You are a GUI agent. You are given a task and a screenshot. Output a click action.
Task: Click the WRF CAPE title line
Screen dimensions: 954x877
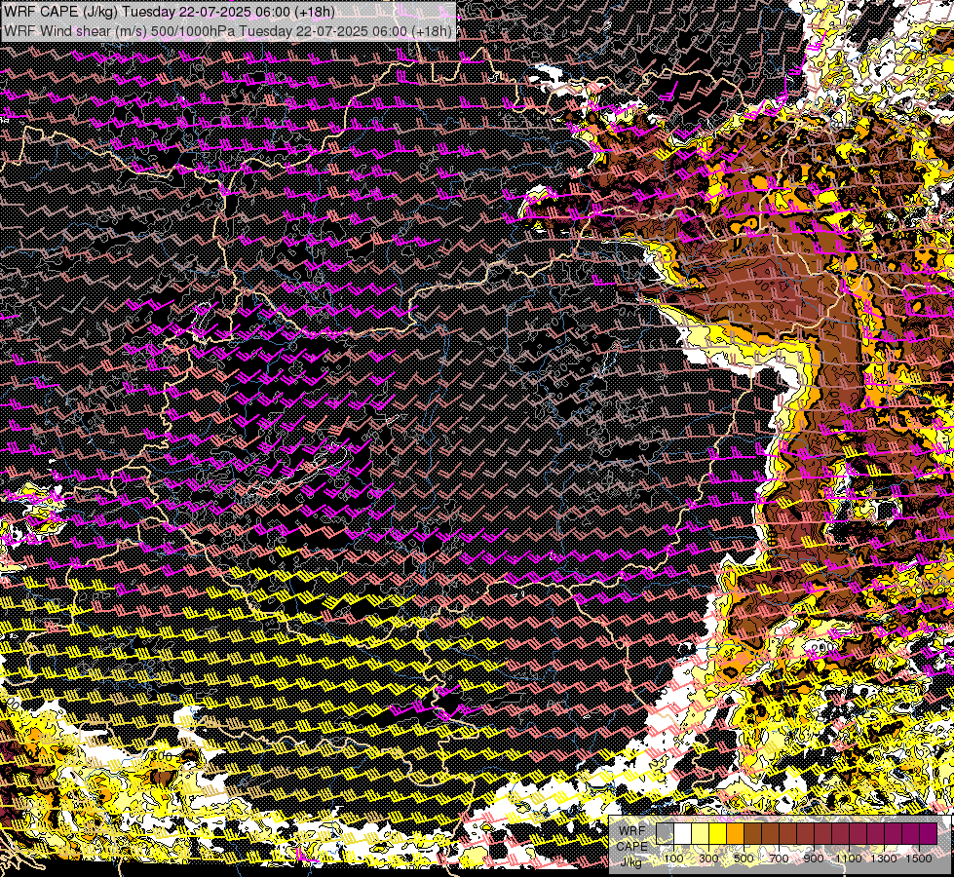point(170,12)
